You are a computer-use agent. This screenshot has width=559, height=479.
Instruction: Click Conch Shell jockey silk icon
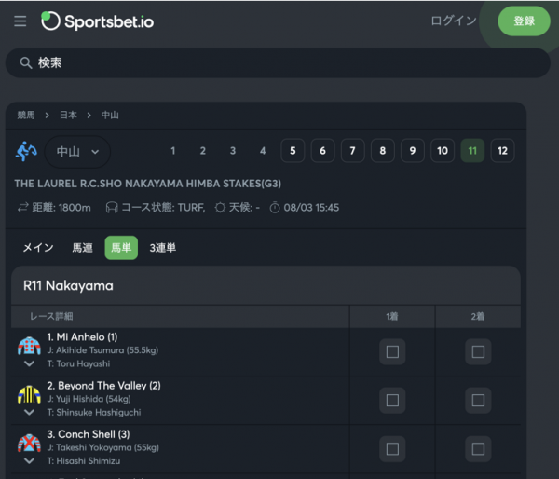(x=29, y=443)
